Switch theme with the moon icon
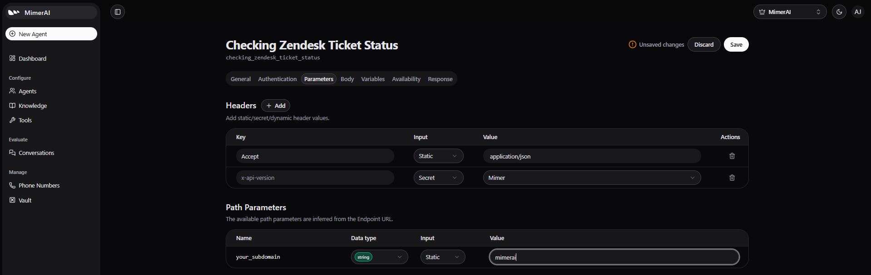Viewport: 871px width, 275px height. pyautogui.click(x=839, y=12)
